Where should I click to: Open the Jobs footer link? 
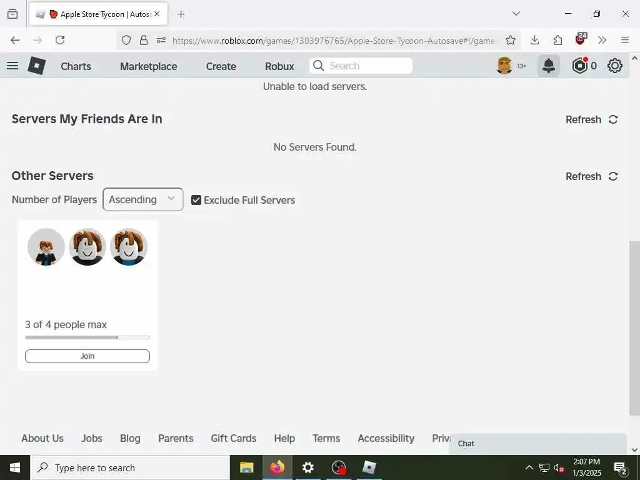click(92, 438)
